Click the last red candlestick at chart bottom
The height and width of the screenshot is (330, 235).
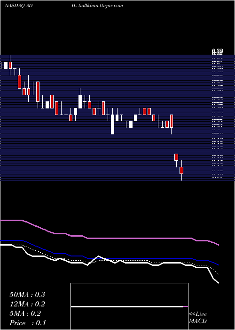(181, 170)
